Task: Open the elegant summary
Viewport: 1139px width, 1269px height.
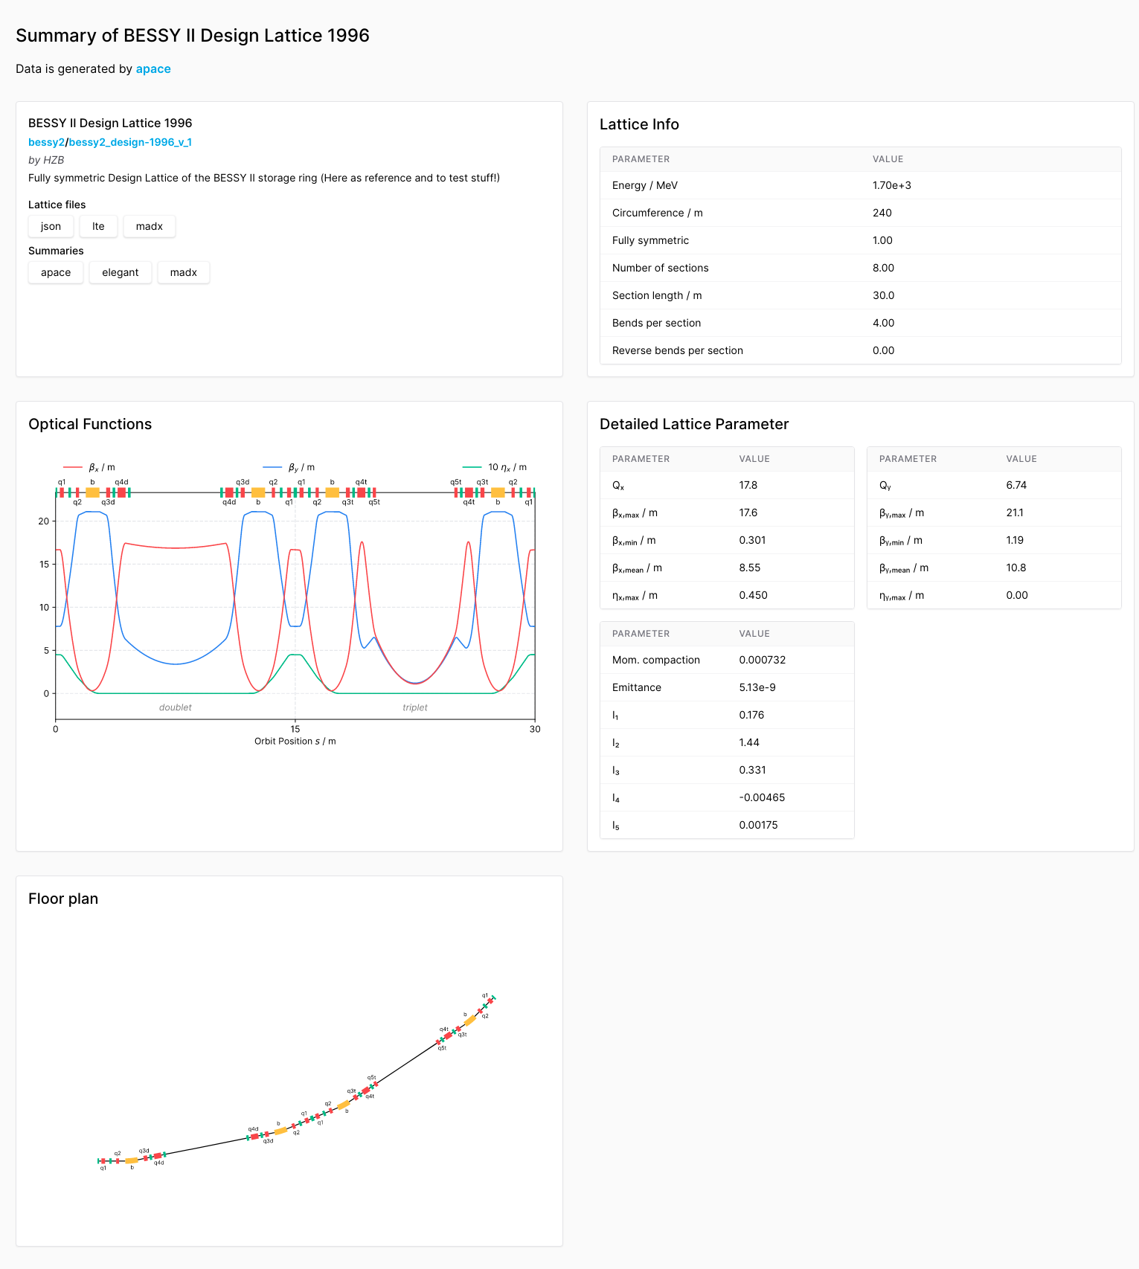Action: click(x=121, y=272)
